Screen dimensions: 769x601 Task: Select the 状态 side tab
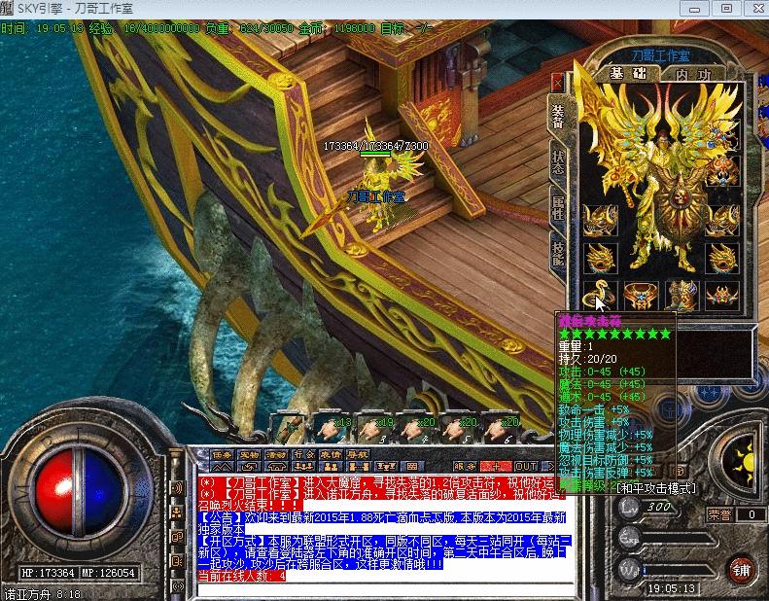(x=558, y=161)
